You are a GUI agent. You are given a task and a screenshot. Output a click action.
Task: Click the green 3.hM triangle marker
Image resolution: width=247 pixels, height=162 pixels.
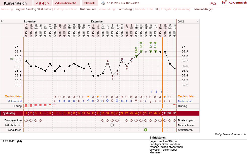[151, 52]
